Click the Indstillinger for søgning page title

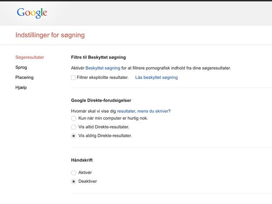coord(50,35)
